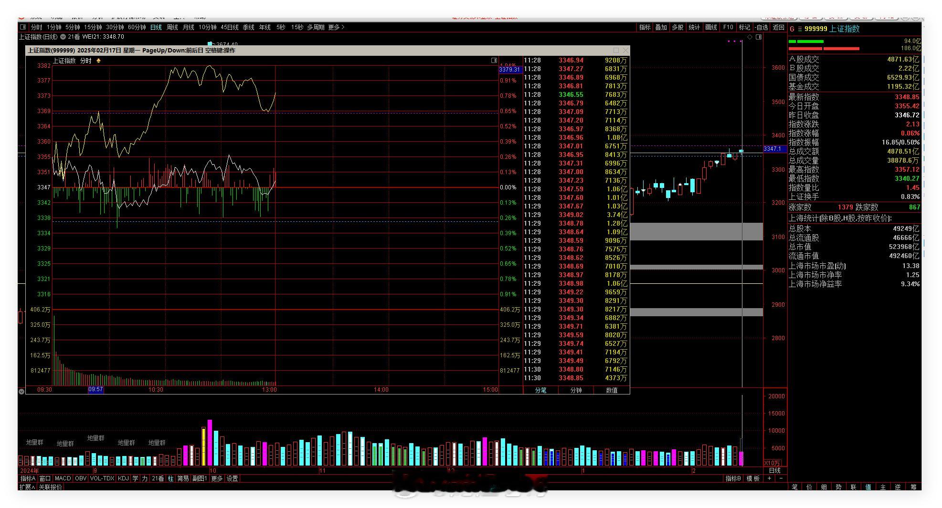Image resolution: width=942 pixels, height=508 pixels.
Task: Select MACD indicator
Action: tap(63, 478)
